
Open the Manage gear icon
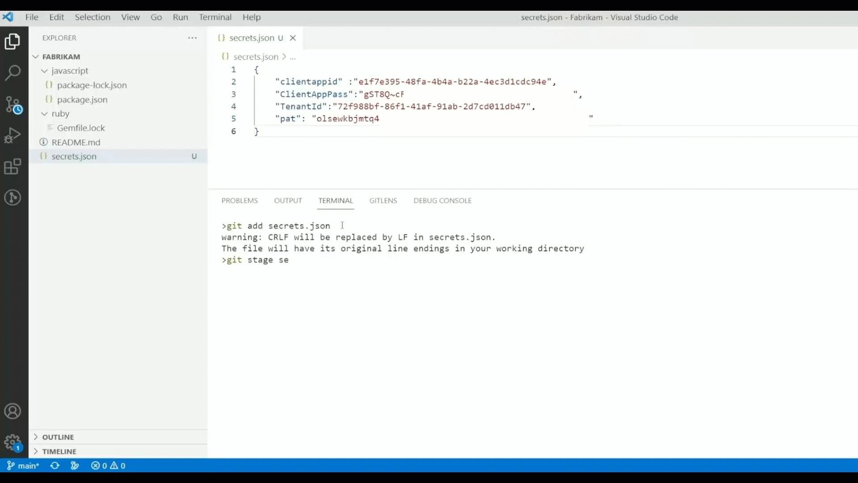(x=13, y=442)
